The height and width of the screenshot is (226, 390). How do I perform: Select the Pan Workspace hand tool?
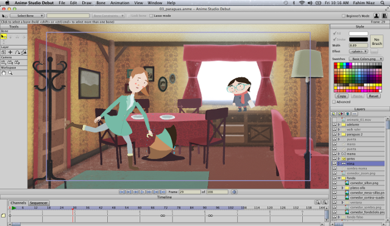coord(4,73)
